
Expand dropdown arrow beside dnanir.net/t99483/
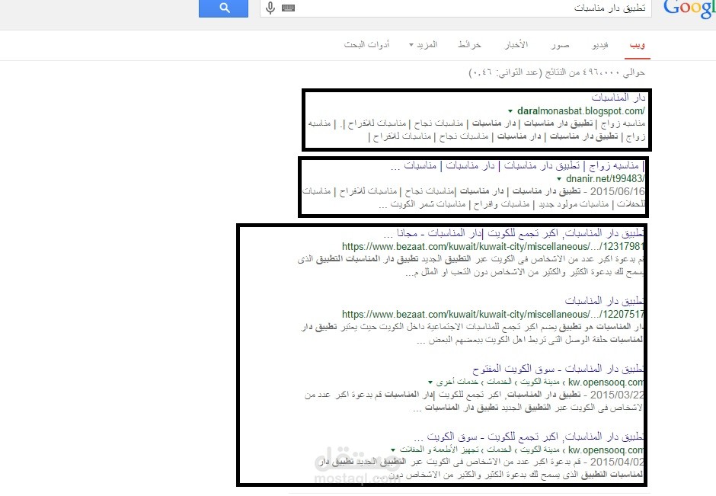pos(559,179)
